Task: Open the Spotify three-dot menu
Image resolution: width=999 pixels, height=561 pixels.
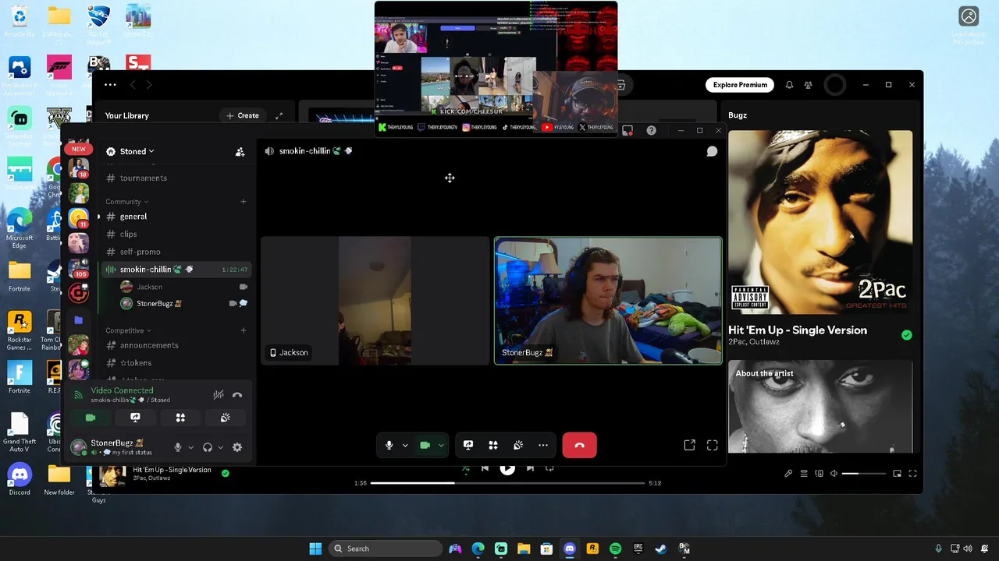Action: point(110,85)
